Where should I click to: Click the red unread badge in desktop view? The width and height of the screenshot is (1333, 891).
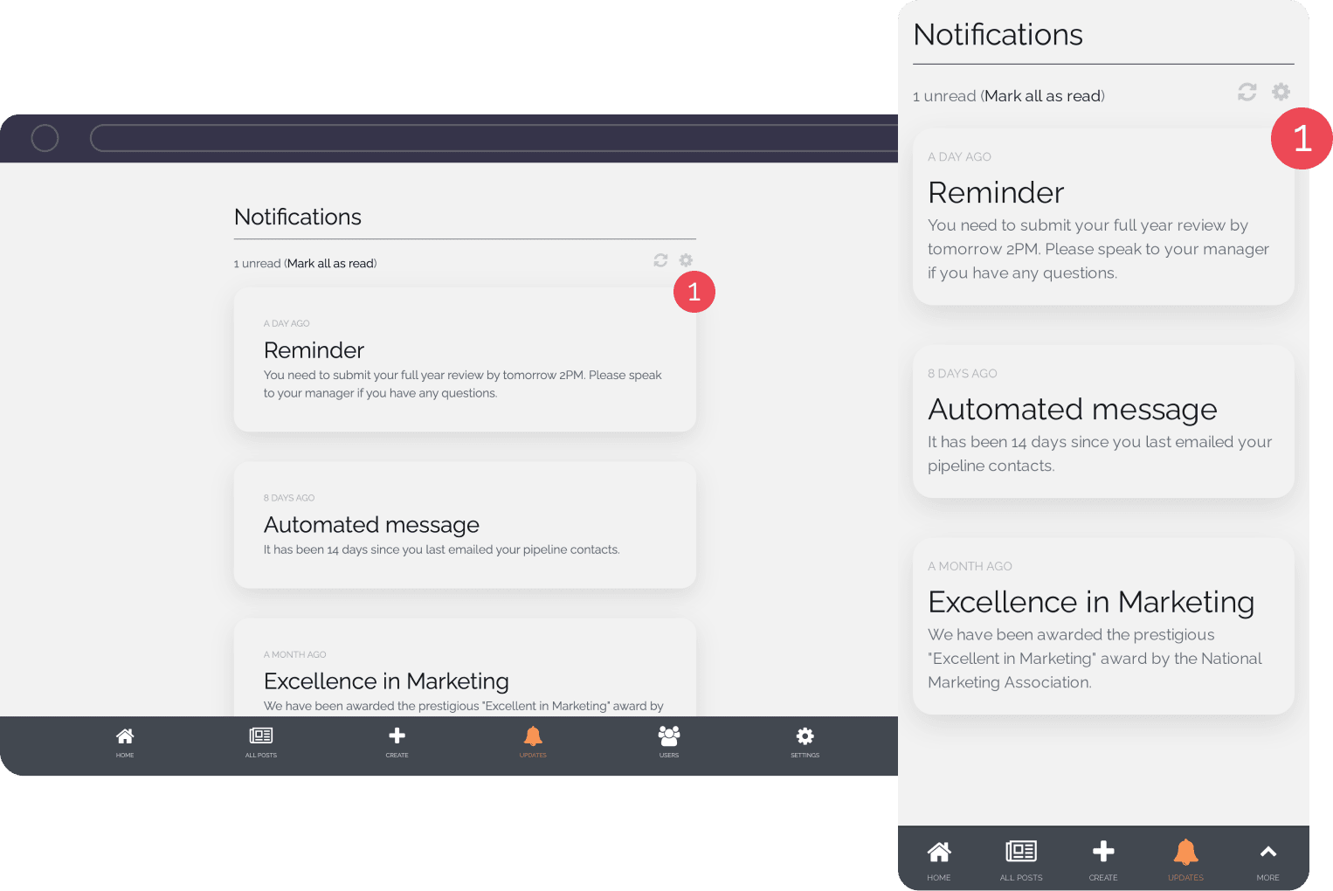pos(694,292)
